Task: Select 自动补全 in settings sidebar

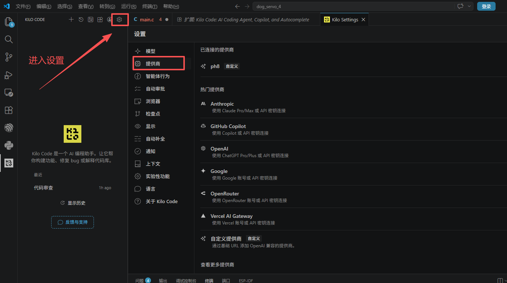Action: 162,139
